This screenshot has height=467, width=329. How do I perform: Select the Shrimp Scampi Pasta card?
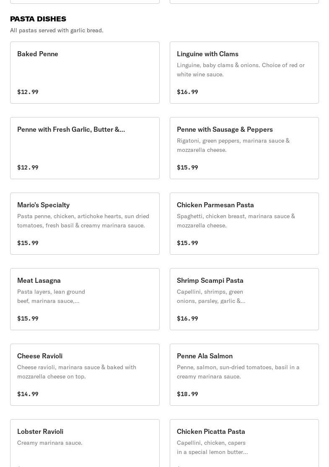244,299
